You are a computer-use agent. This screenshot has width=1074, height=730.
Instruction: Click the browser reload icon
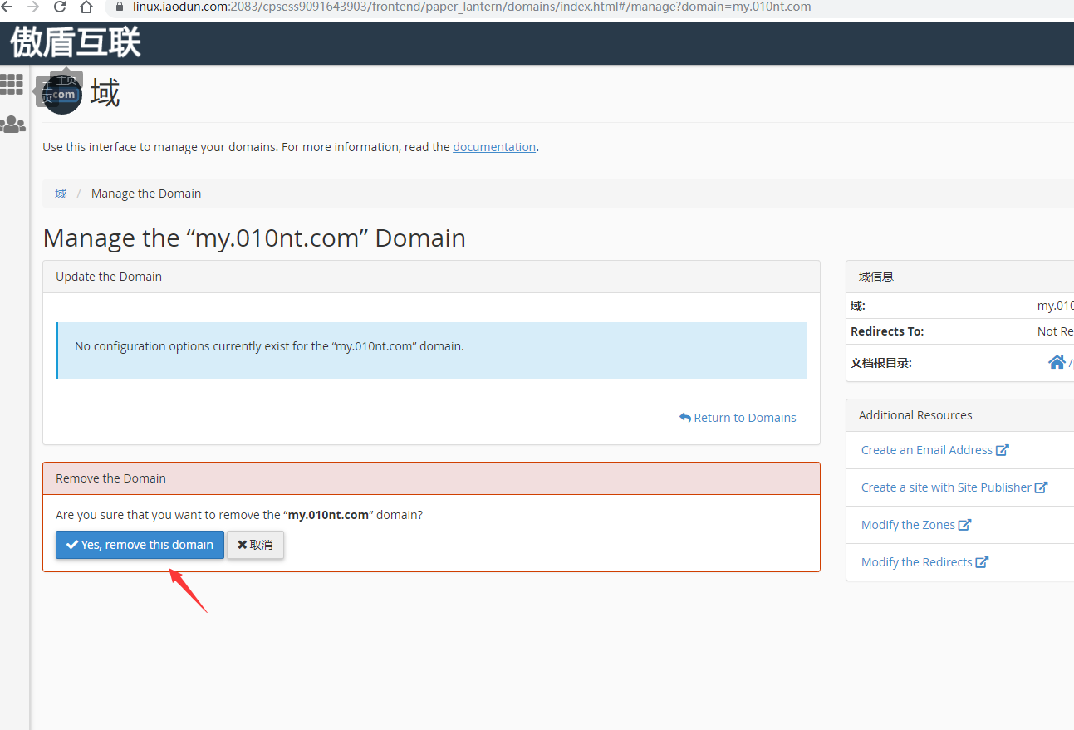pyautogui.click(x=60, y=7)
